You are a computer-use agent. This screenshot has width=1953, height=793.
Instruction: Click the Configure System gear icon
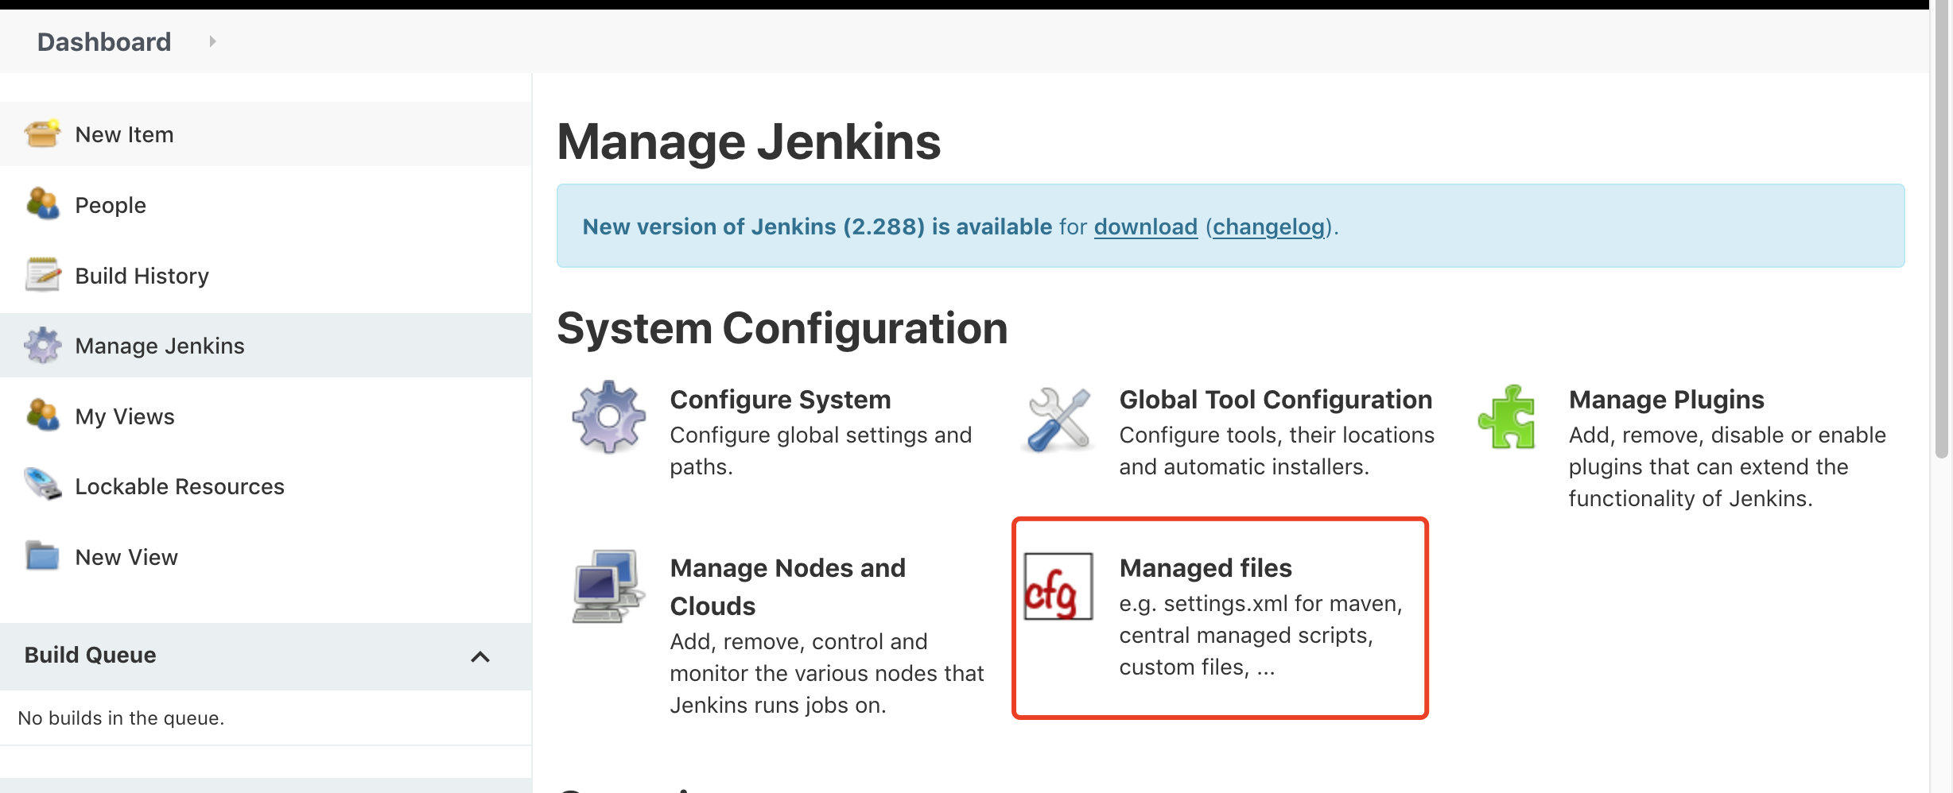click(x=609, y=417)
